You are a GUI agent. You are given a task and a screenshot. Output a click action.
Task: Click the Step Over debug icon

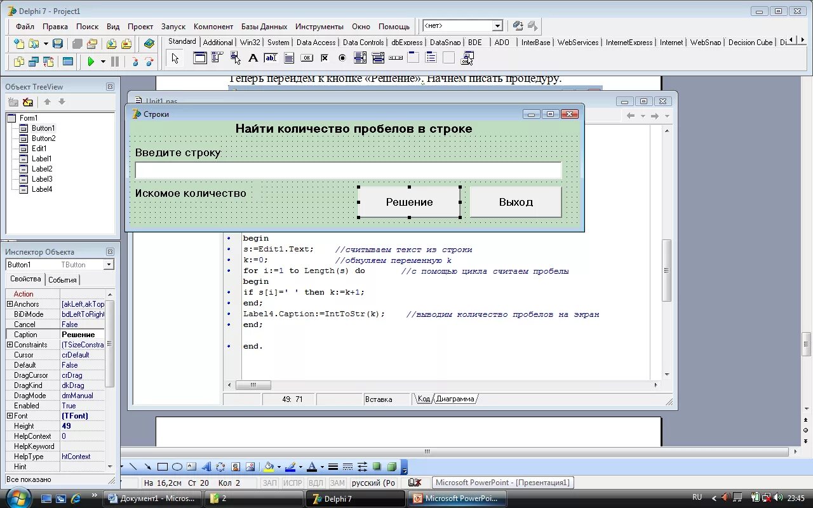pyautogui.click(x=149, y=62)
